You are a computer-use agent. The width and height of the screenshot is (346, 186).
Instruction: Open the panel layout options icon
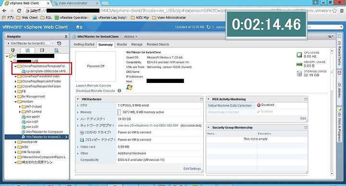[330, 36]
